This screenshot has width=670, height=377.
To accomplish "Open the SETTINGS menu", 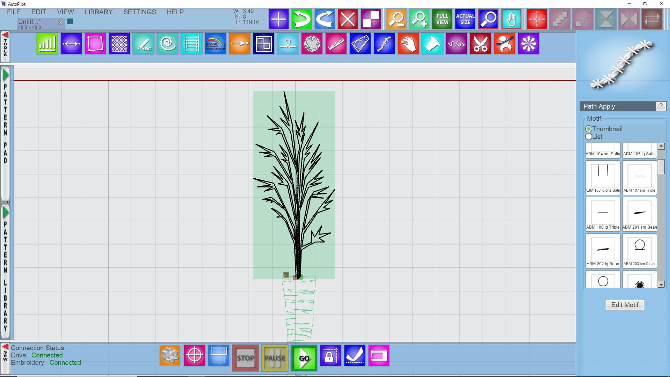I will [x=140, y=12].
